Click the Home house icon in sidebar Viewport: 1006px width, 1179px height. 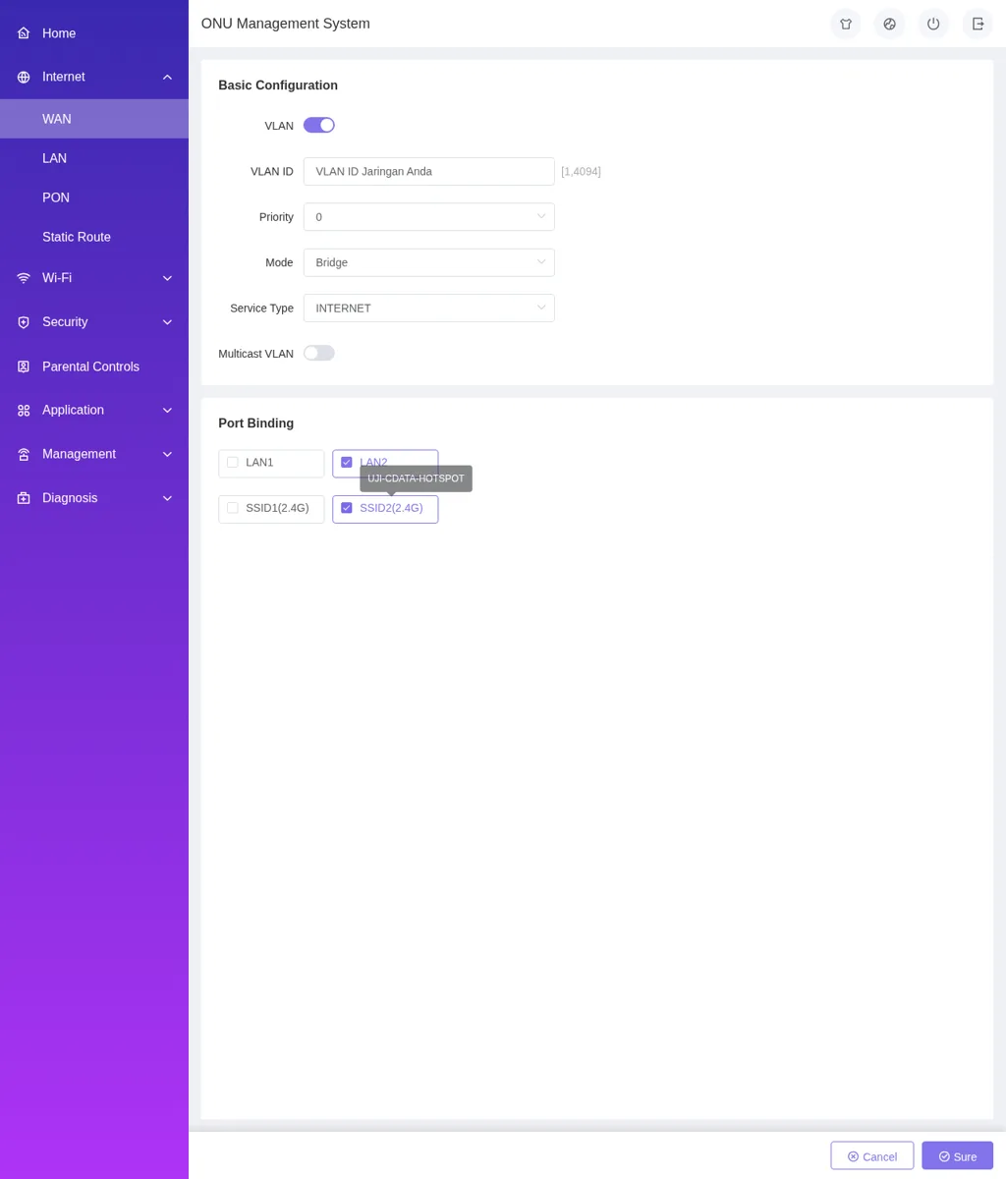[x=24, y=33]
